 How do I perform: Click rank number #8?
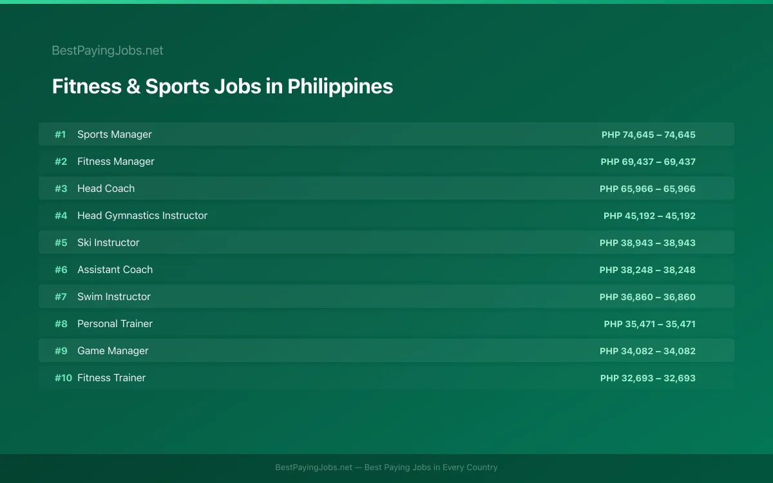point(61,324)
